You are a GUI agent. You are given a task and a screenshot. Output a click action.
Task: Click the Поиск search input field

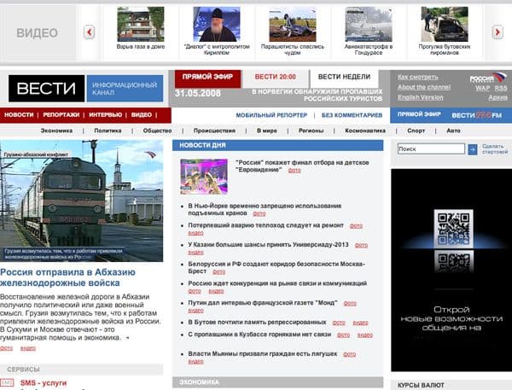(431, 149)
